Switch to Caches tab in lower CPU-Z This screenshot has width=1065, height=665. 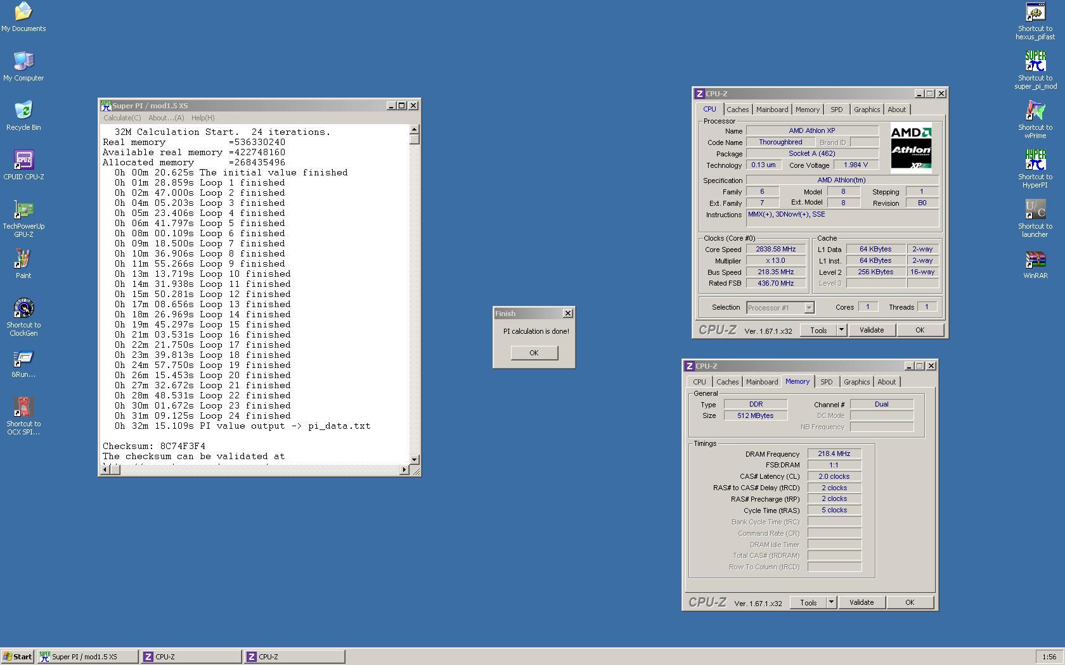coord(727,382)
